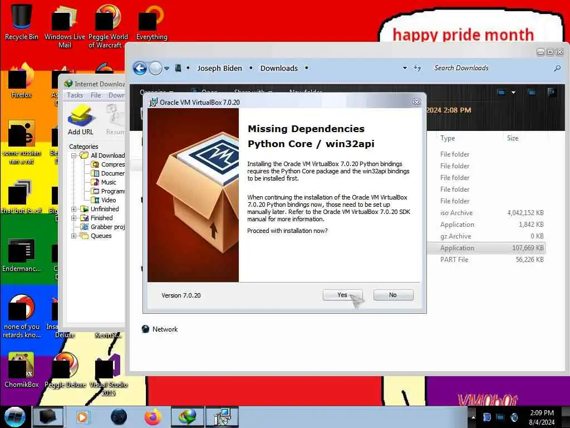Expand the Queues category
This screenshot has height=428, width=570.
[74, 236]
